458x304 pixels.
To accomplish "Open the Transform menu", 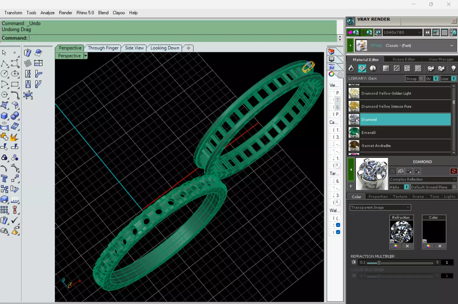I will pos(13,13).
